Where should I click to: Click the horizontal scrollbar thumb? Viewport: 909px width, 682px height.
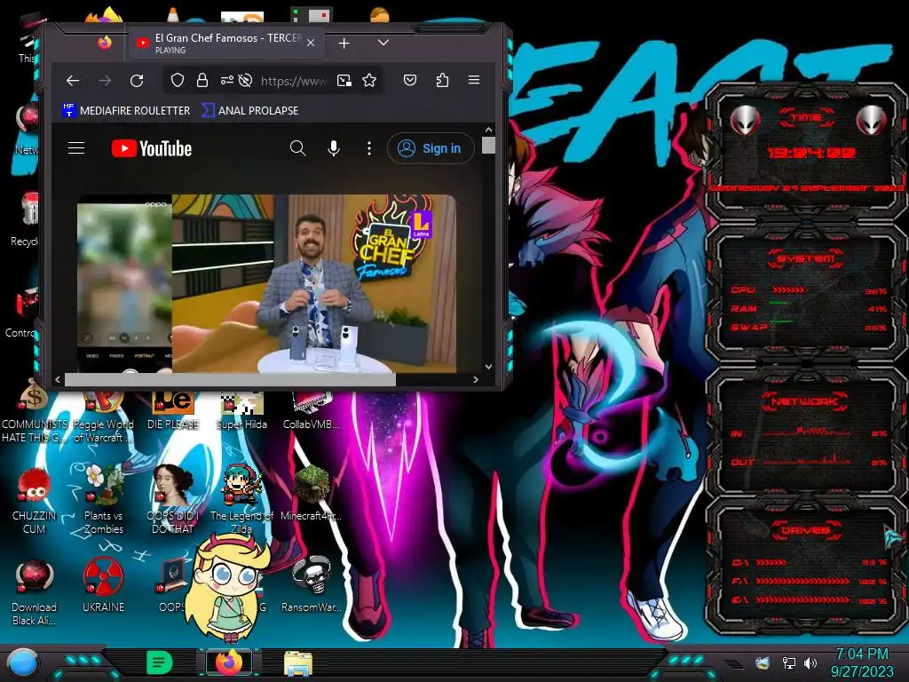coord(230,379)
